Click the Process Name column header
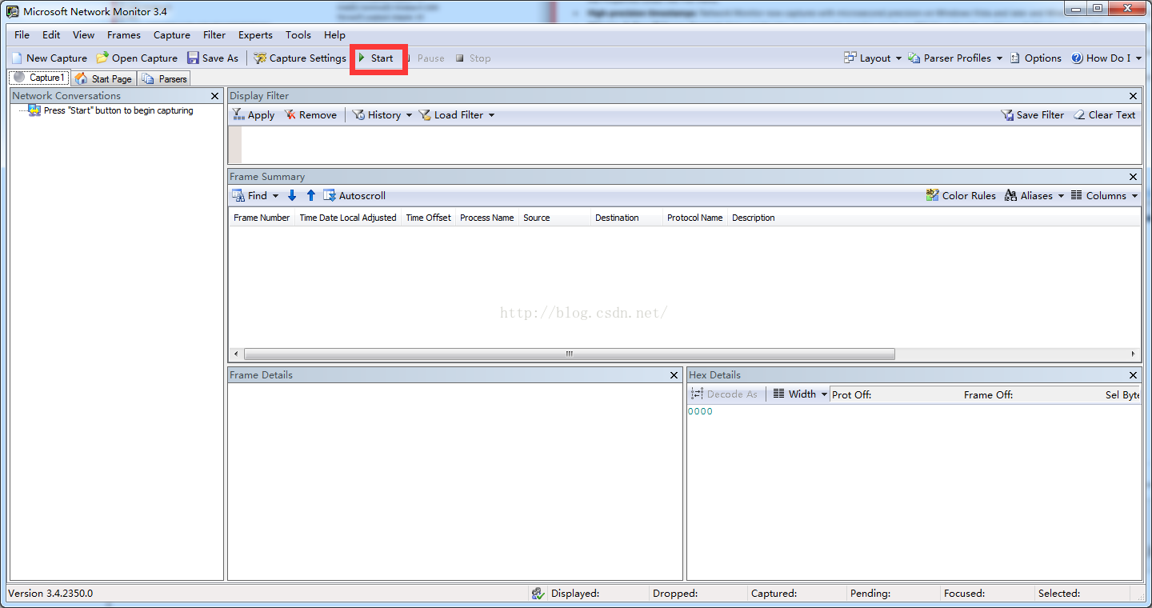 (x=487, y=218)
